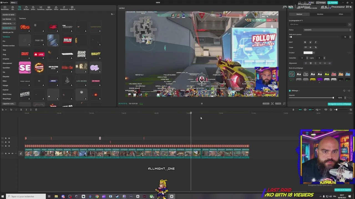Adjust the Opacité slider
Viewport: 355px width, 199px height.
[311, 98]
